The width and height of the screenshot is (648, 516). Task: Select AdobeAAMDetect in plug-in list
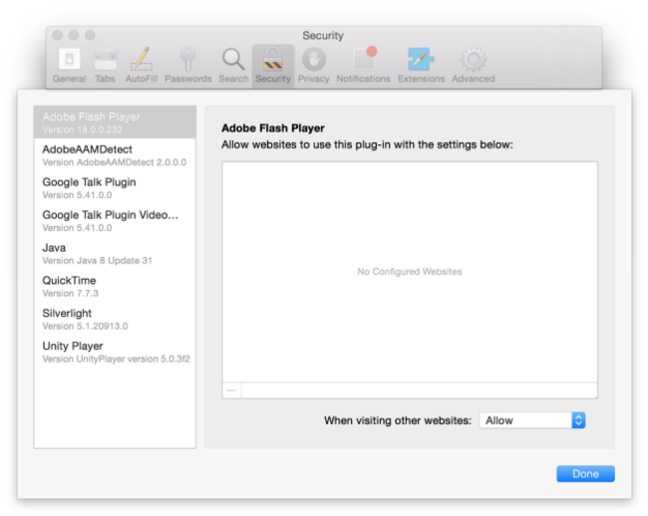(115, 155)
